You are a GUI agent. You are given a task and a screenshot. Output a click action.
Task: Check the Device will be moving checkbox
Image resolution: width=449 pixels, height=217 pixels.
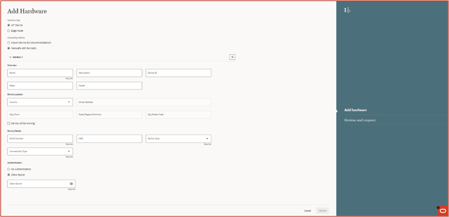click(8, 123)
